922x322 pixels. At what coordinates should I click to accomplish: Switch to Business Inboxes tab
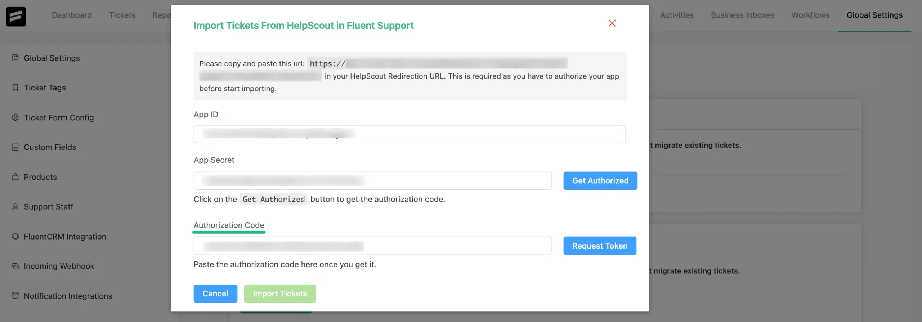742,15
